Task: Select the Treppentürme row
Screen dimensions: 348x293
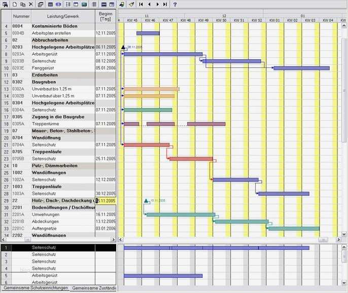Action: tap(59, 124)
